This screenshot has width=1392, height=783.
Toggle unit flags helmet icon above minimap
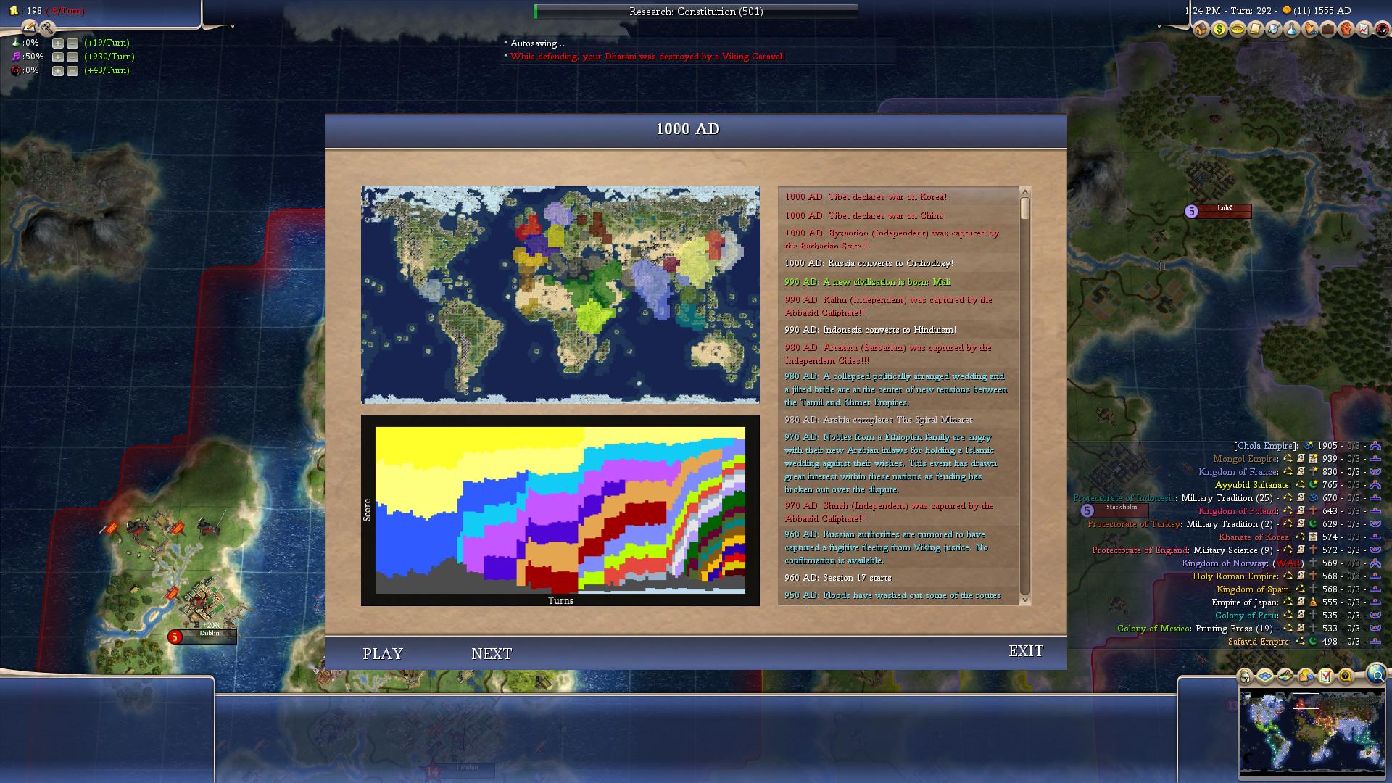pyautogui.click(x=1246, y=676)
